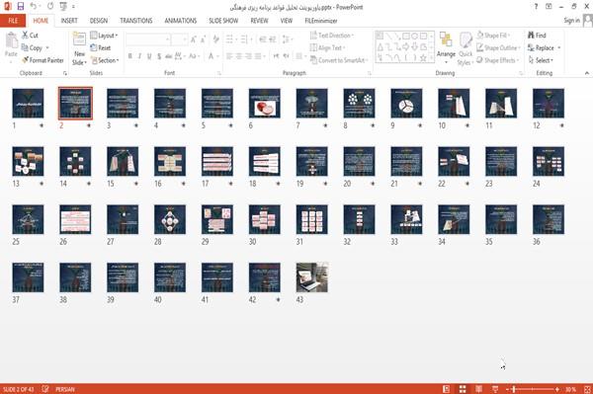Open the Select dropdown
This screenshot has width=593, height=394.
pyautogui.click(x=542, y=60)
